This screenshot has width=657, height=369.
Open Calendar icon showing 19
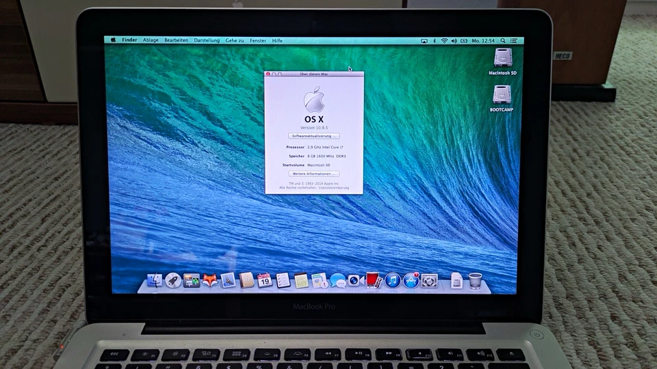click(x=264, y=281)
